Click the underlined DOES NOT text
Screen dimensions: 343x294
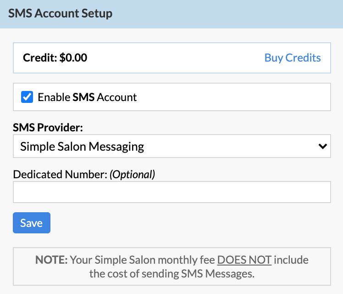point(244,260)
